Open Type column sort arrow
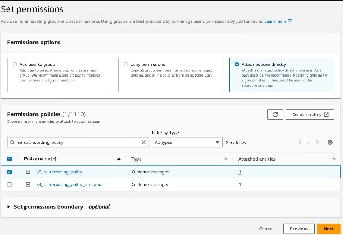Screen dimensions: 343x235 226,159
